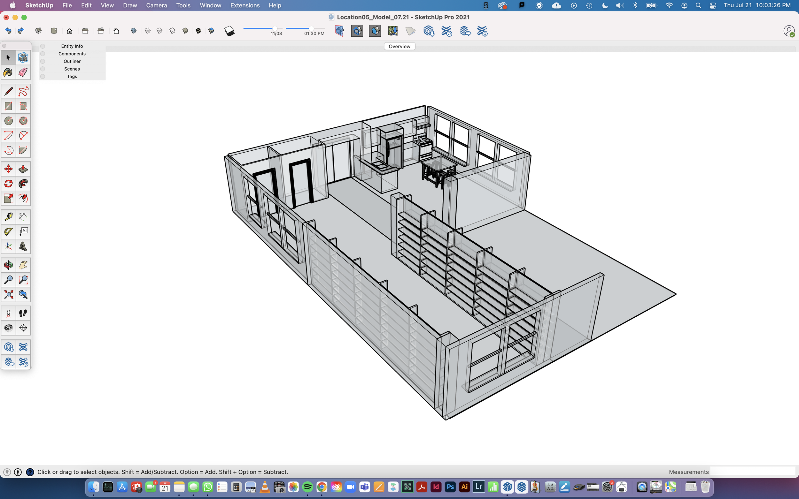
Task: Toggle shadows on or off
Action: point(229,31)
